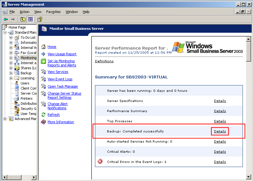Click the To Do List tree icon
The image size is (253, 181).
(17, 37)
